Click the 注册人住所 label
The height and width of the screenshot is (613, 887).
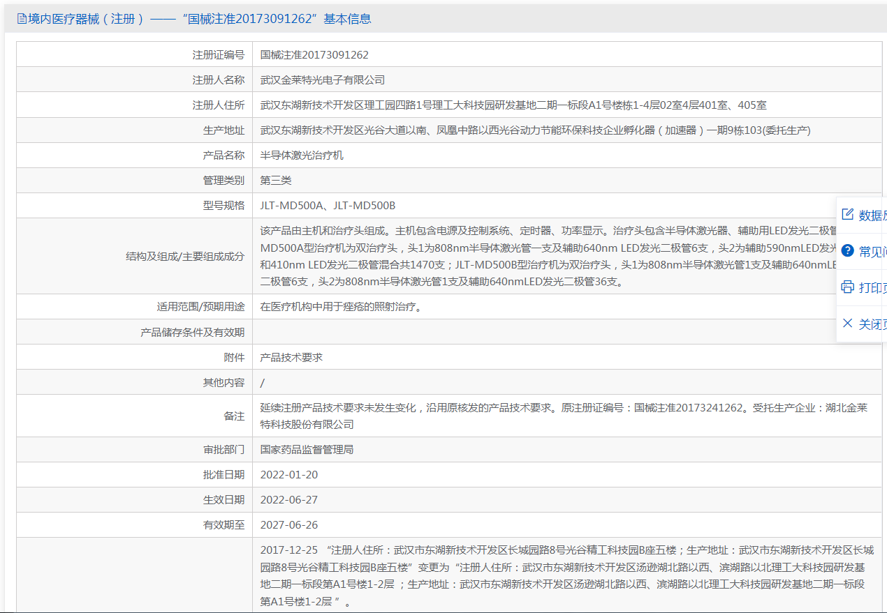(219, 105)
